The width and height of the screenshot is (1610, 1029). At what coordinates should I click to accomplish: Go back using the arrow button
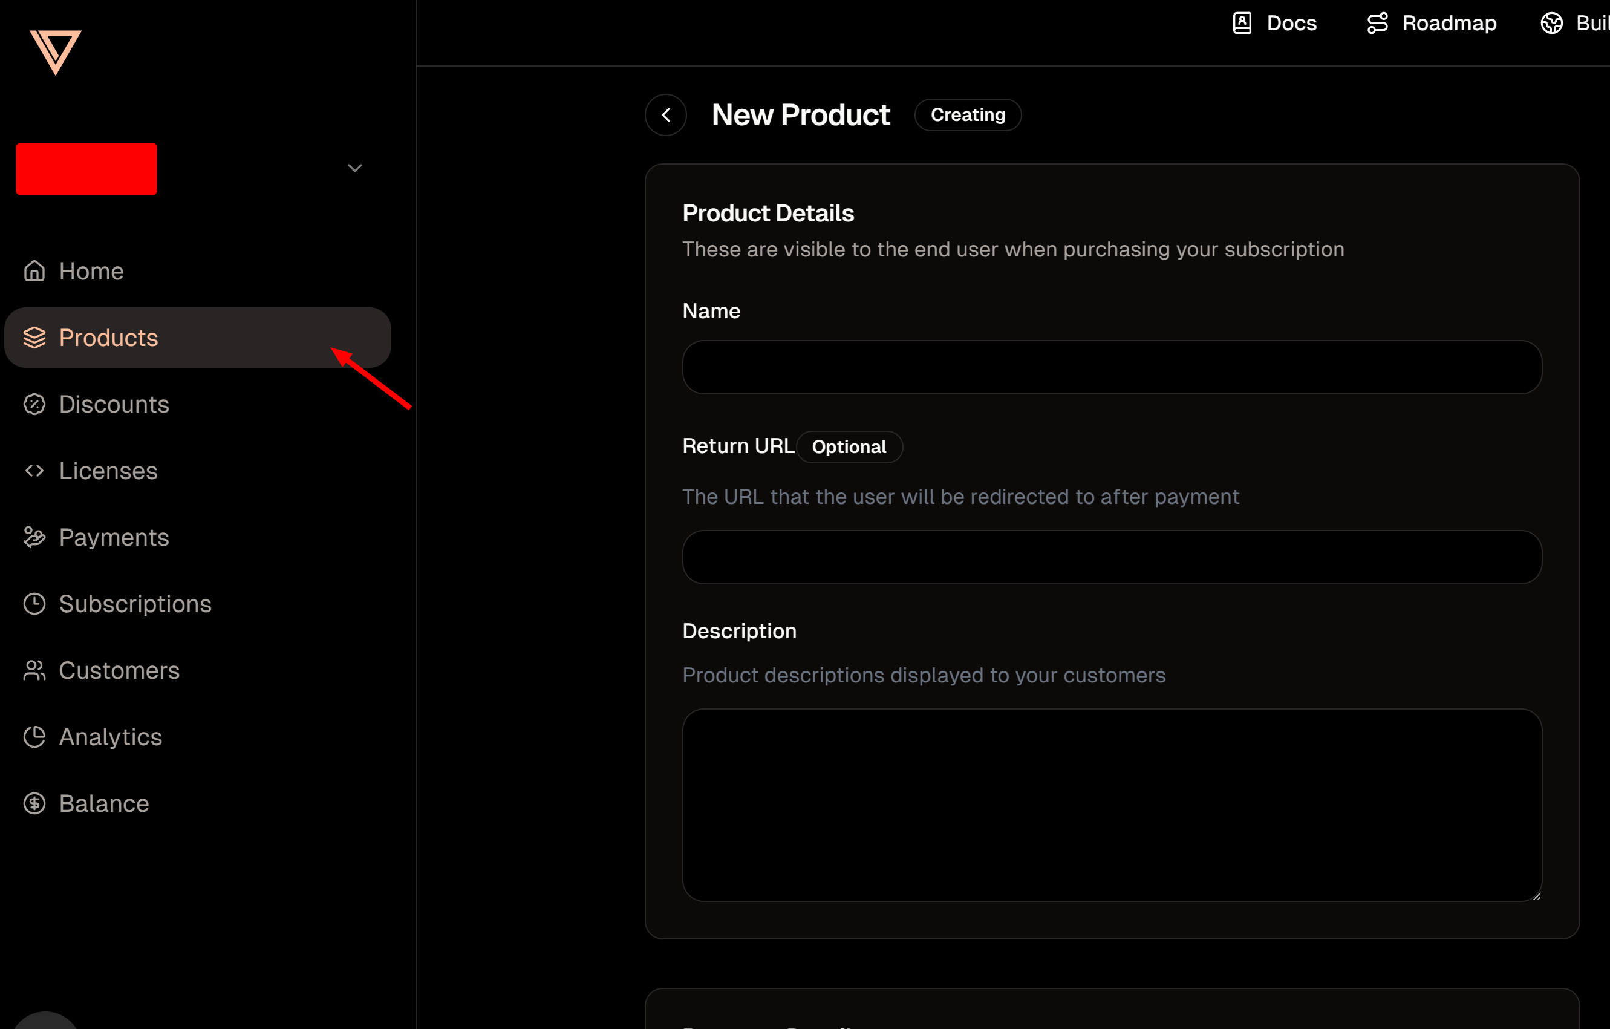pyautogui.click(x=665, y=115)
